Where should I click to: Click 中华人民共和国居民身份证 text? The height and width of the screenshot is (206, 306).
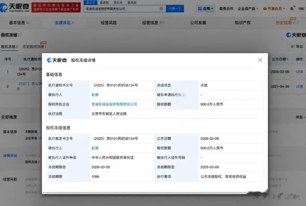(x=112, y=158)
